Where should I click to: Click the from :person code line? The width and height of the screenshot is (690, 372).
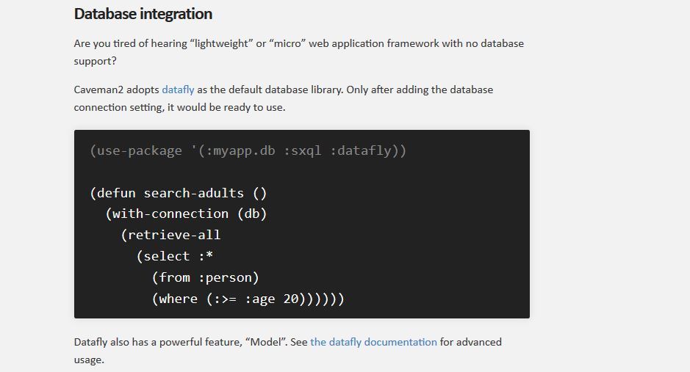point(206,277)
